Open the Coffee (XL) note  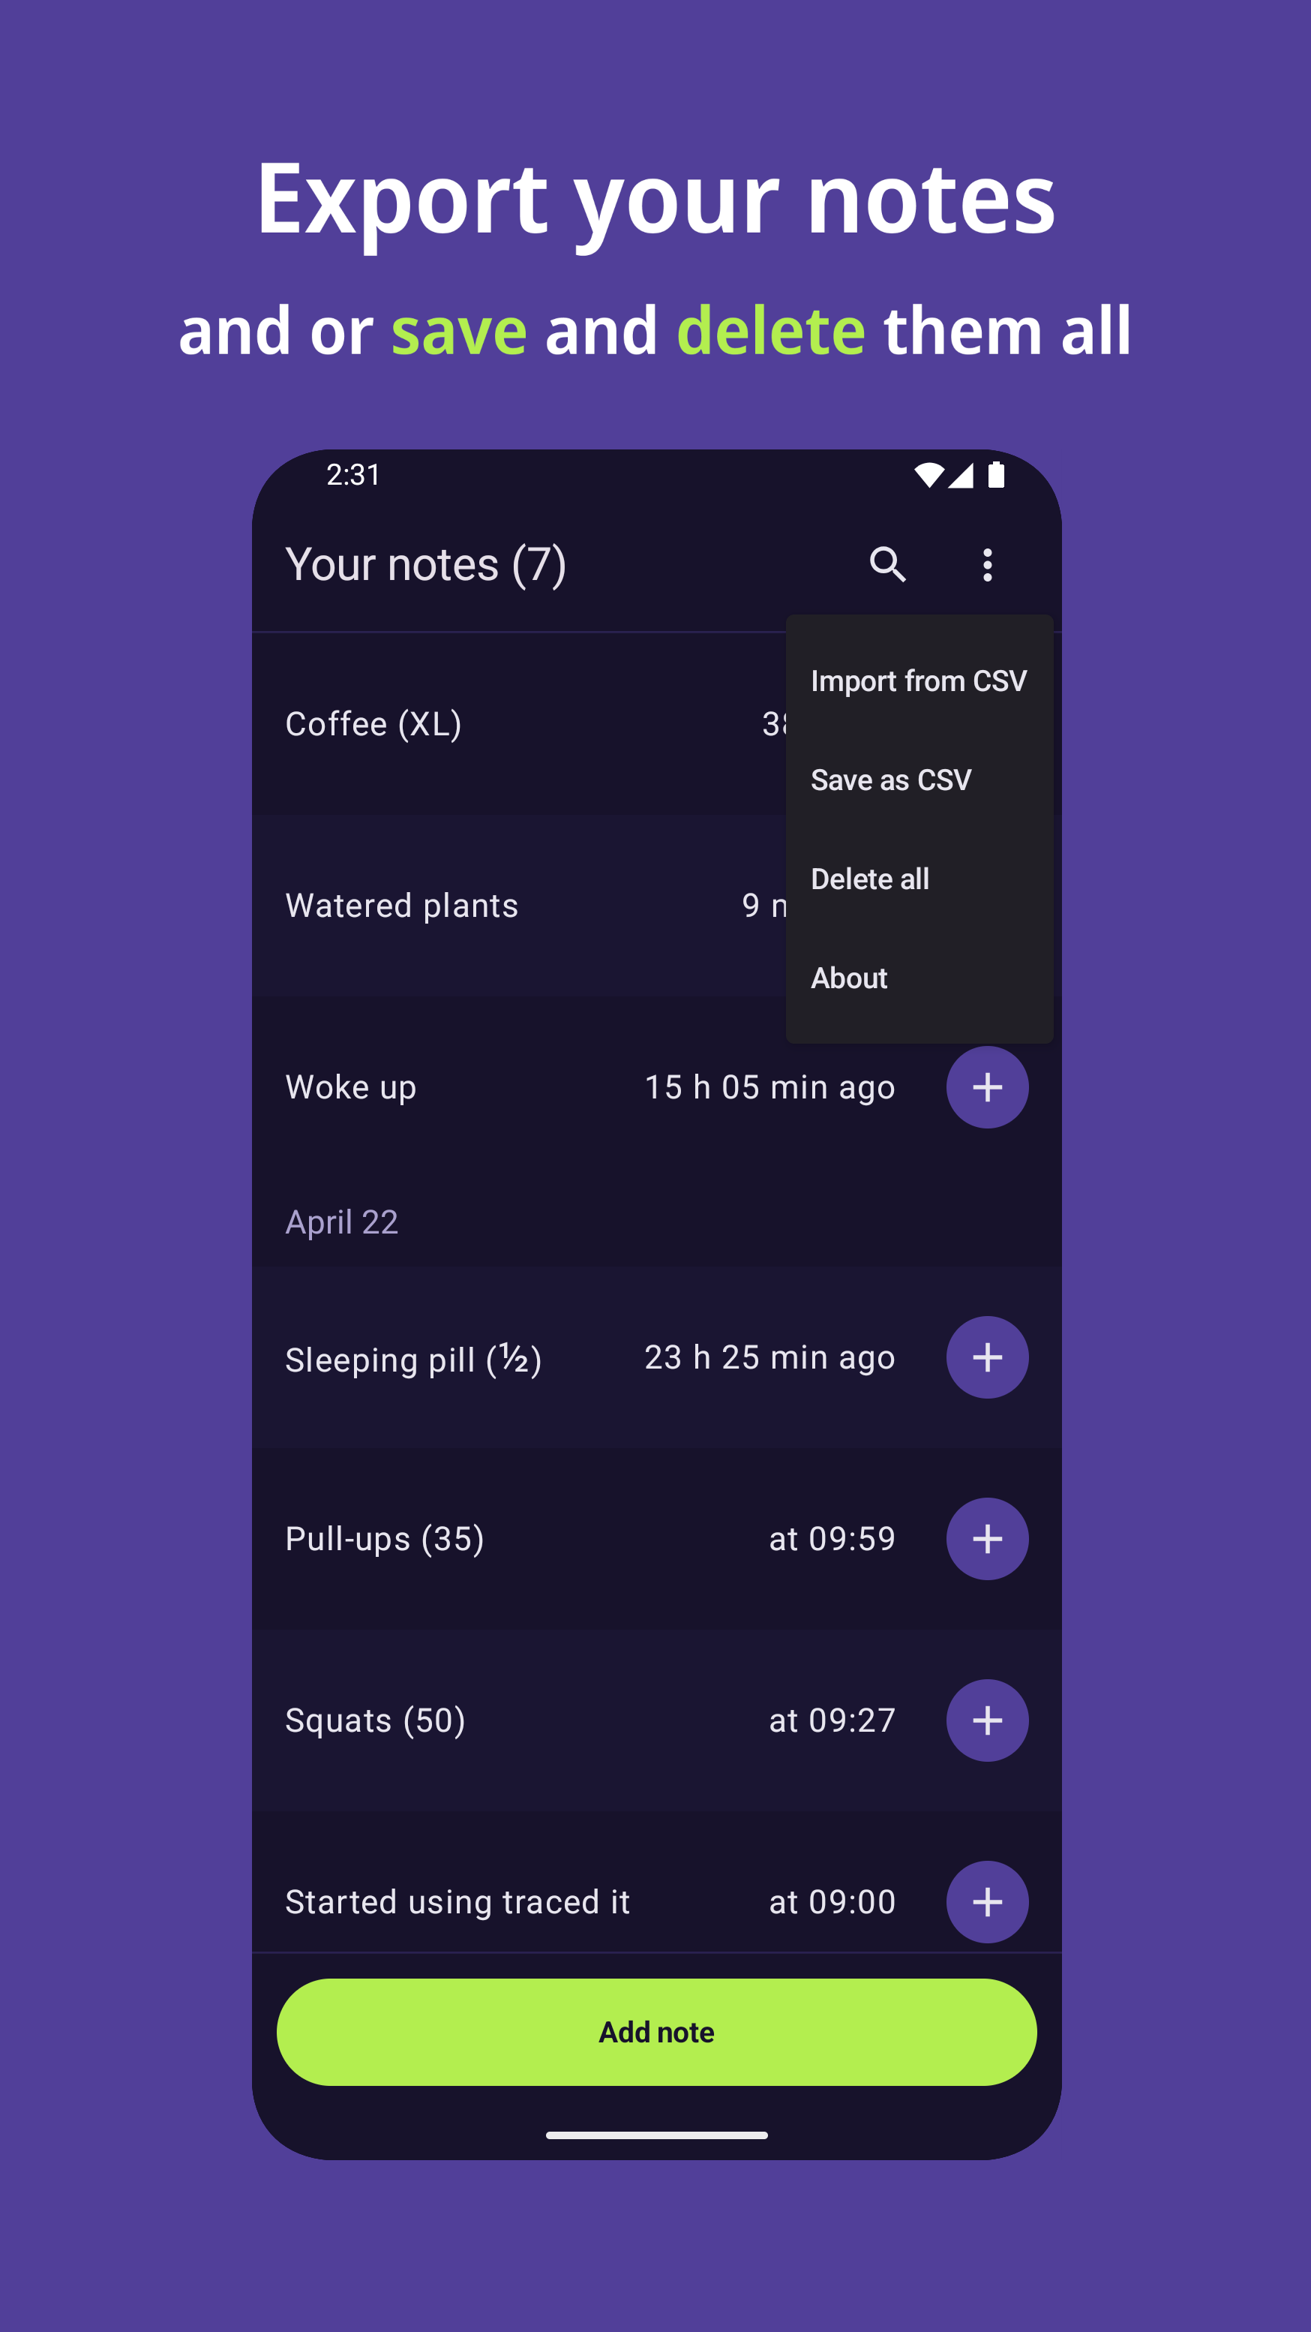pos(373,724)
